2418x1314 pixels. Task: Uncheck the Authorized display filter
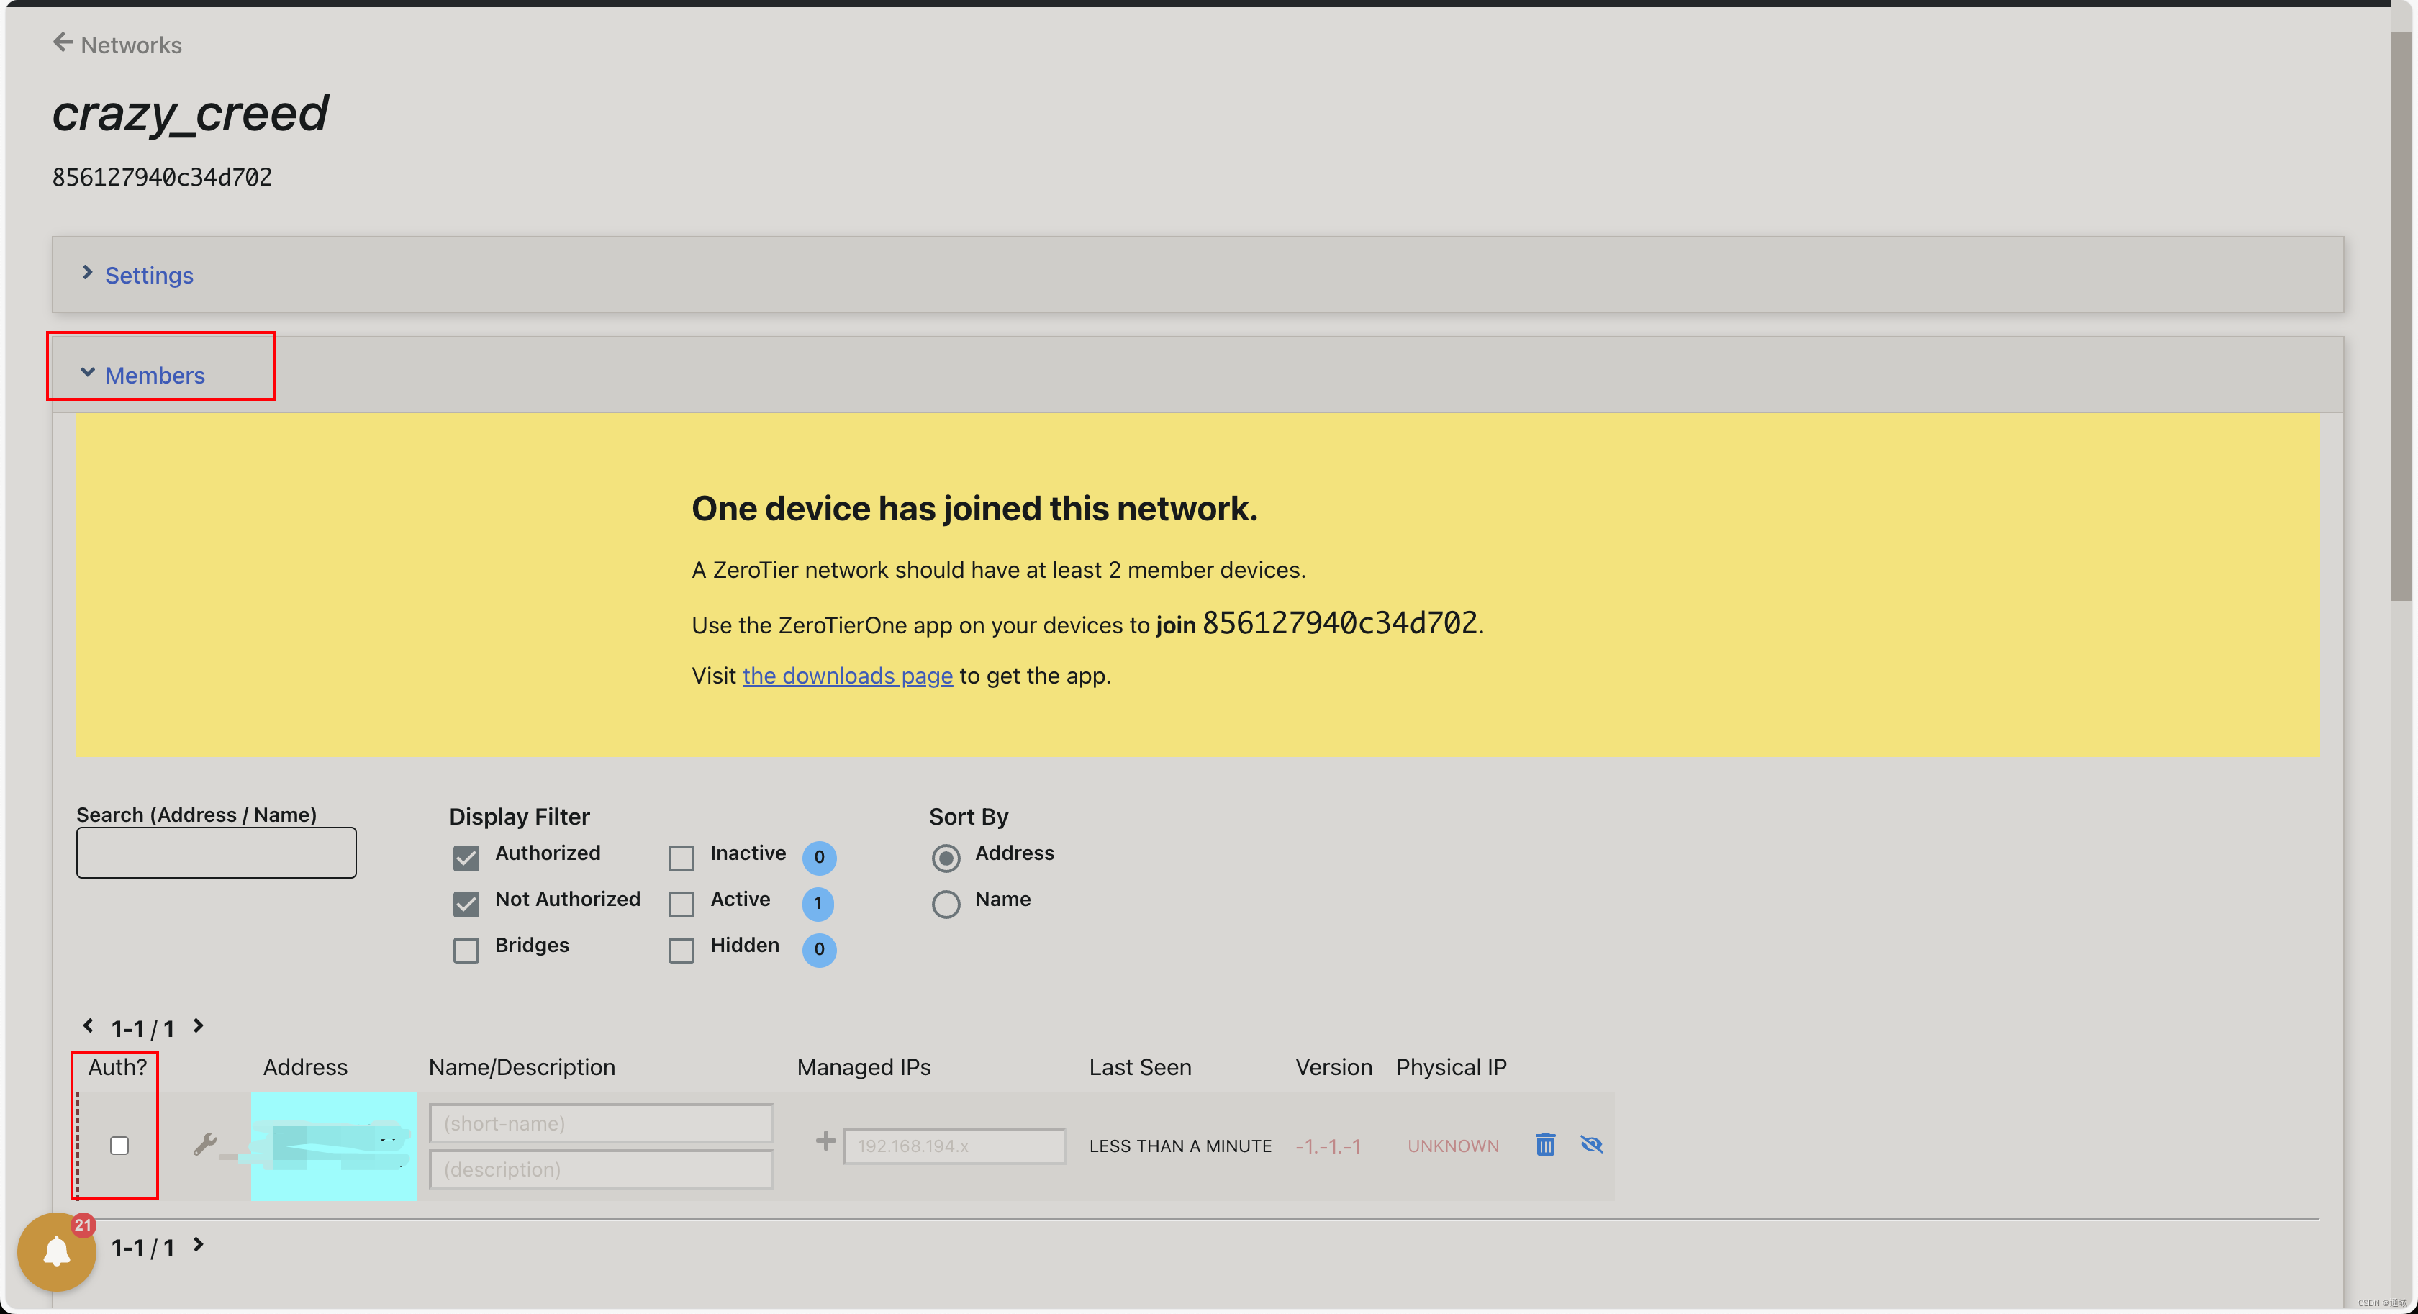point(466,857)
